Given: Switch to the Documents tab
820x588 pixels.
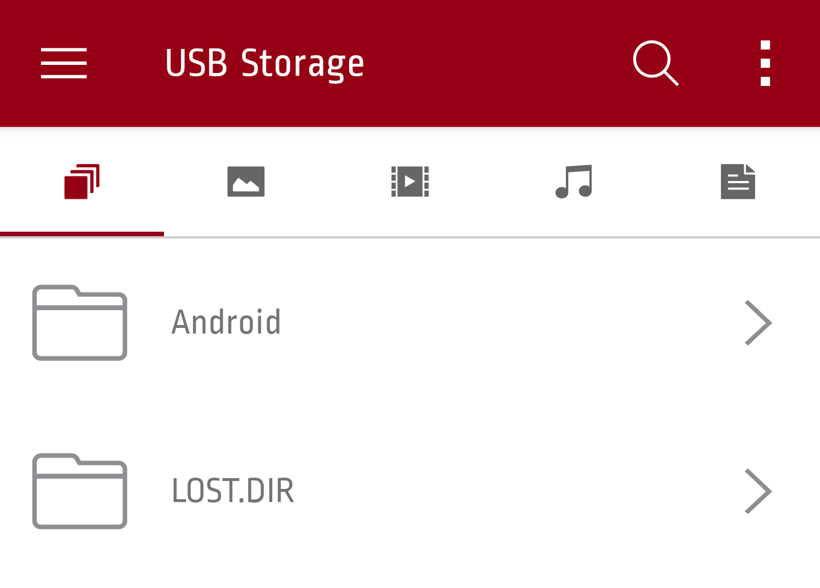Looking at the screenshot, I should (x=738, y=182).
